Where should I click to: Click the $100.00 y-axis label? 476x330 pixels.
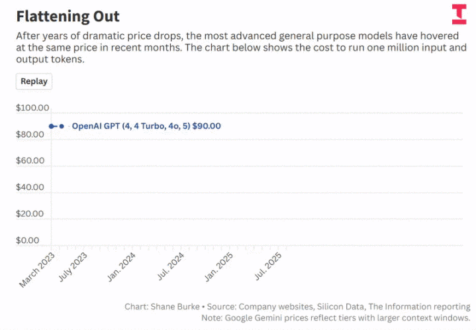tap(32, 108)
